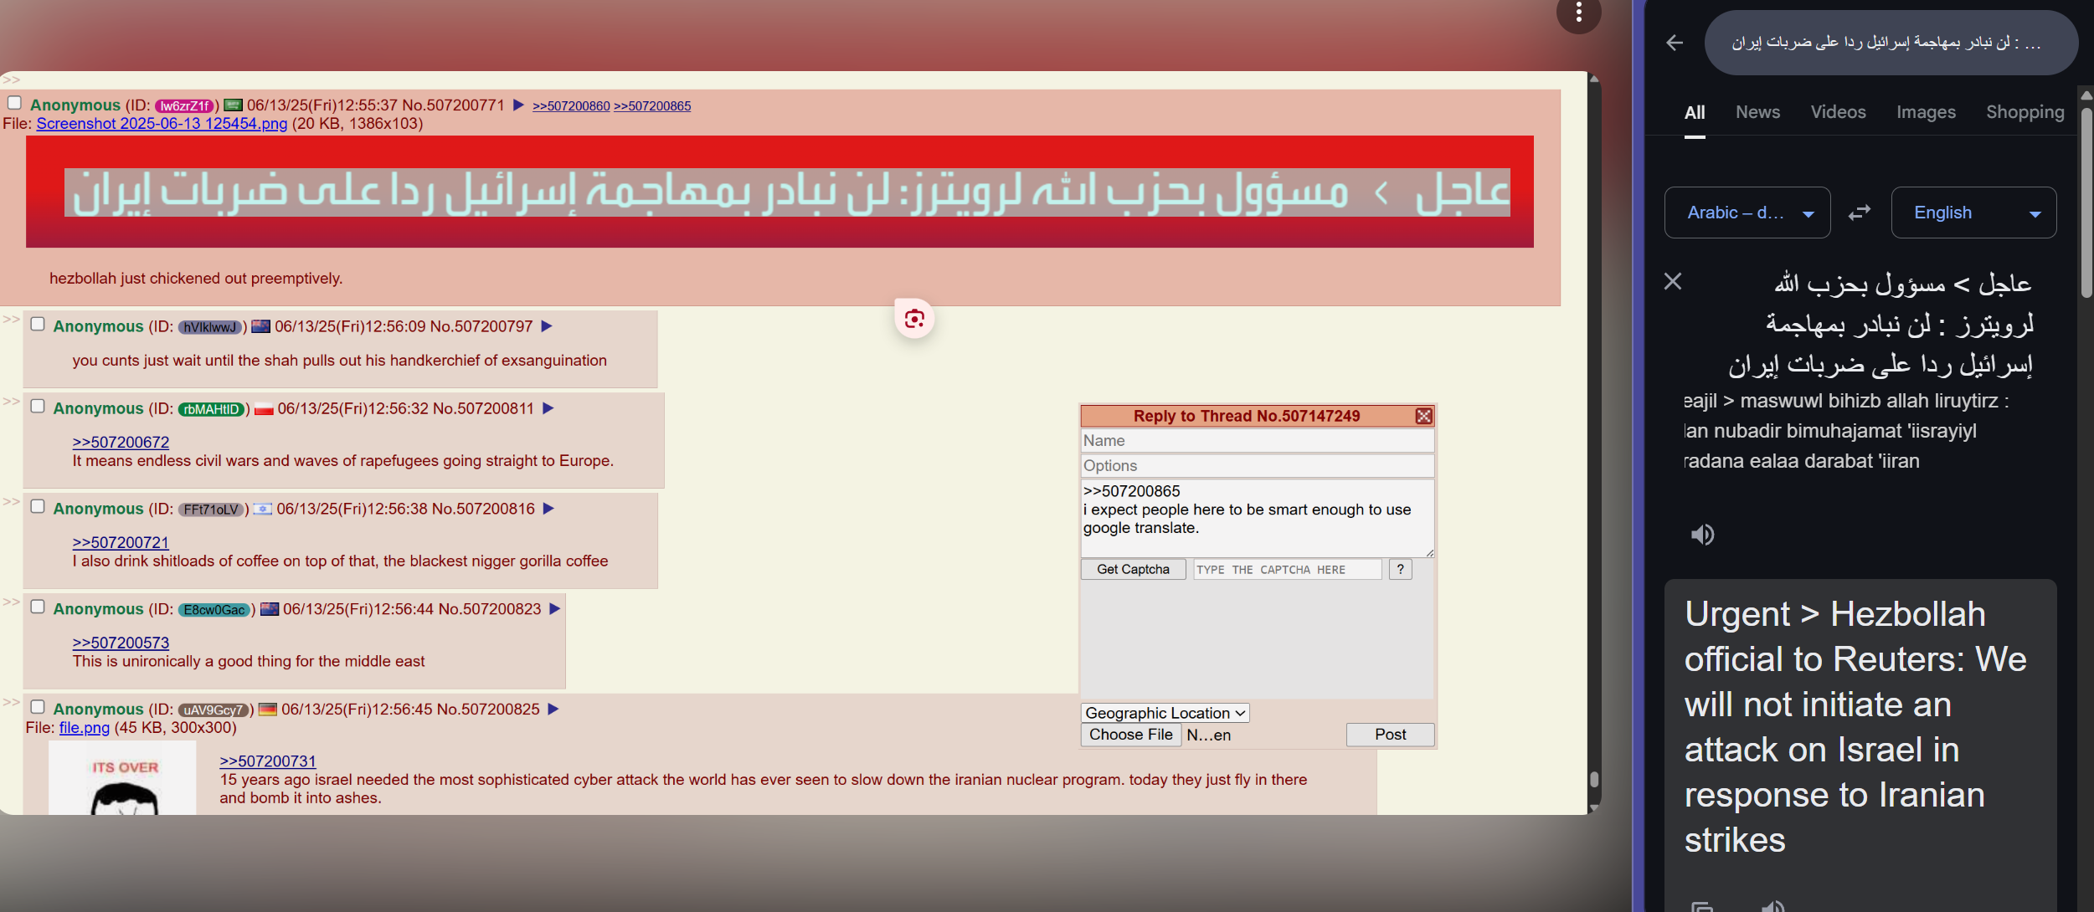Open the three-dot menu at top
This screenshot has height=912, width=2094.
point(1578,13)
